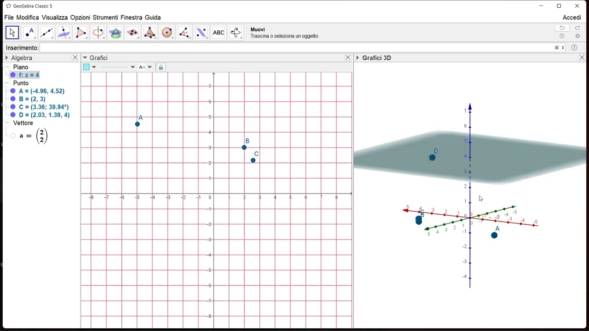Close the Grafici 3D panel

coord(582,57)
